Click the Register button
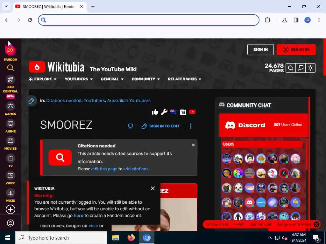 coord(296,50)
